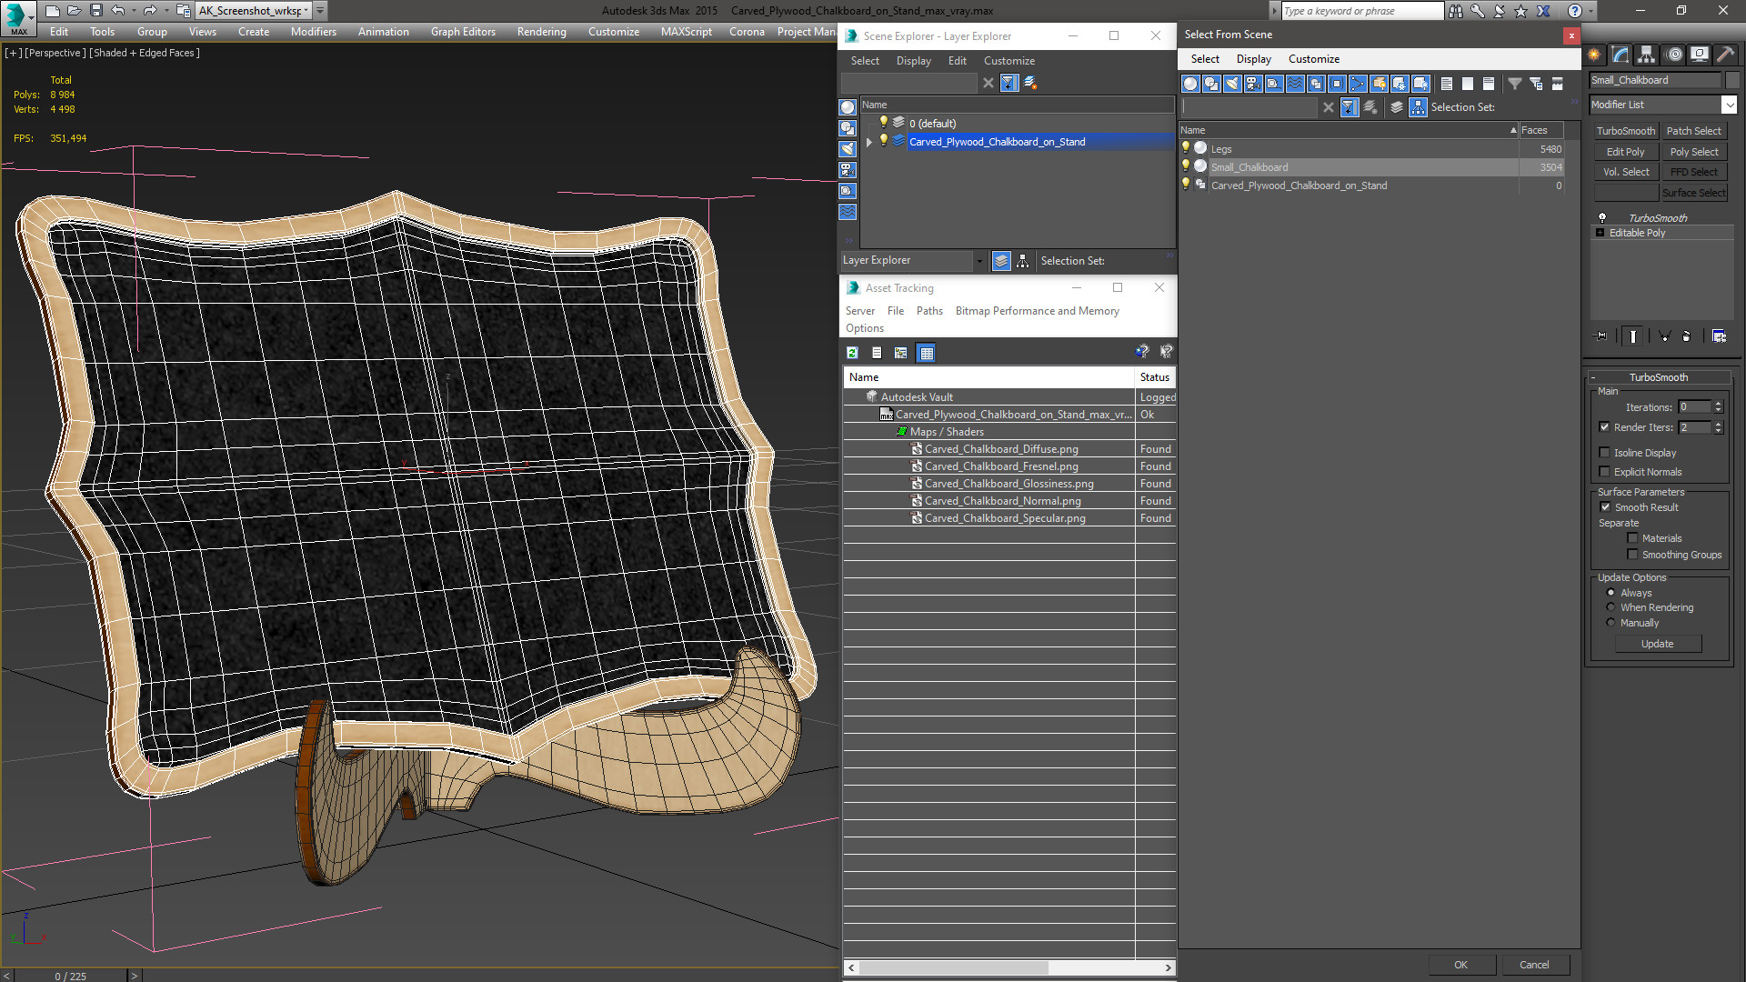The image size is (1746, 982).
Task: Enable Explicit Normals checkbox
Action: 1605,472
